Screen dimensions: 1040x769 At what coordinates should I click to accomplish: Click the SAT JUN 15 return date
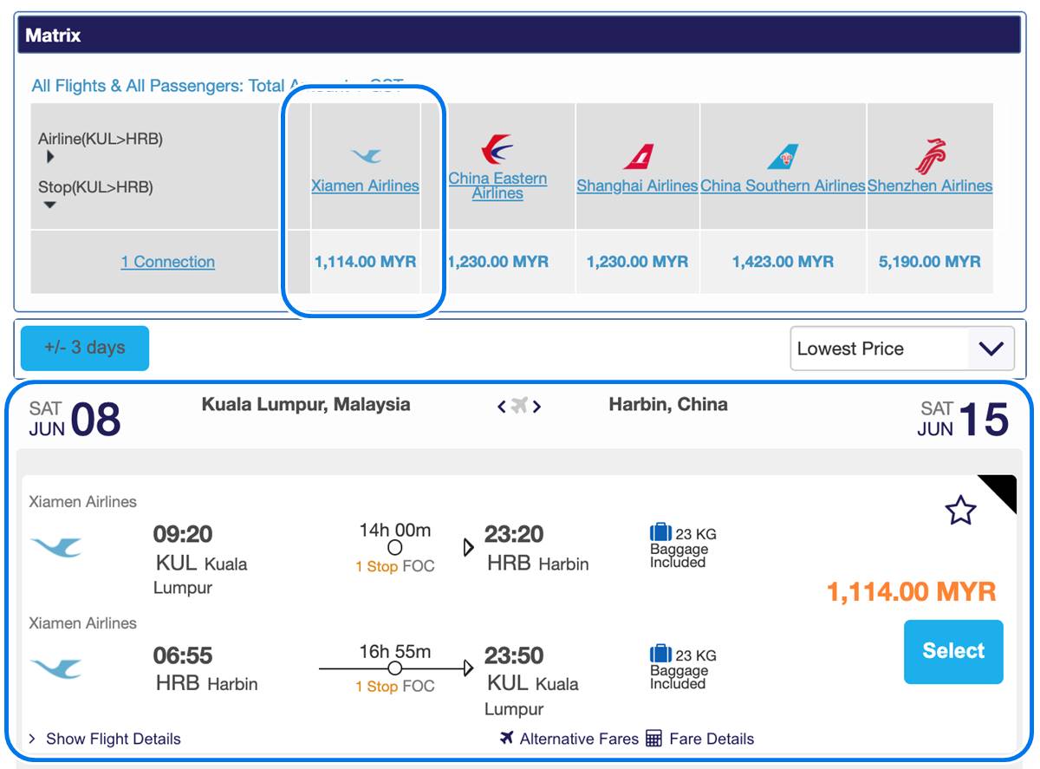click(x=964, y=419)
